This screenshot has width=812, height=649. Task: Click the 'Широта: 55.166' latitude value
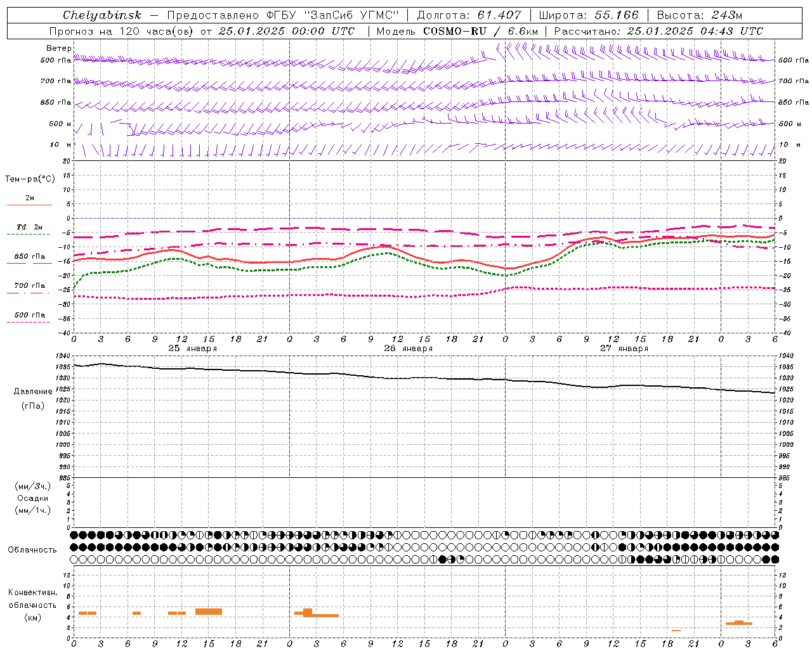(589, 15)
